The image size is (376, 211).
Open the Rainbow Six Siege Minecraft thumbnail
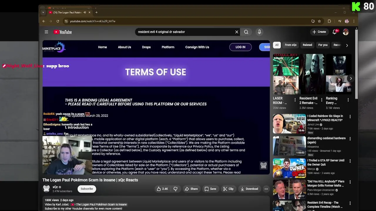(x=289, y=123)
